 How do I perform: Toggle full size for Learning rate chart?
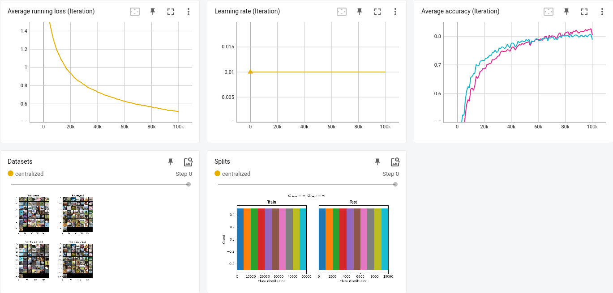click(x=377, y=12)
